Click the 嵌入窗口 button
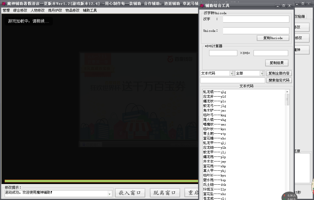 130,193
